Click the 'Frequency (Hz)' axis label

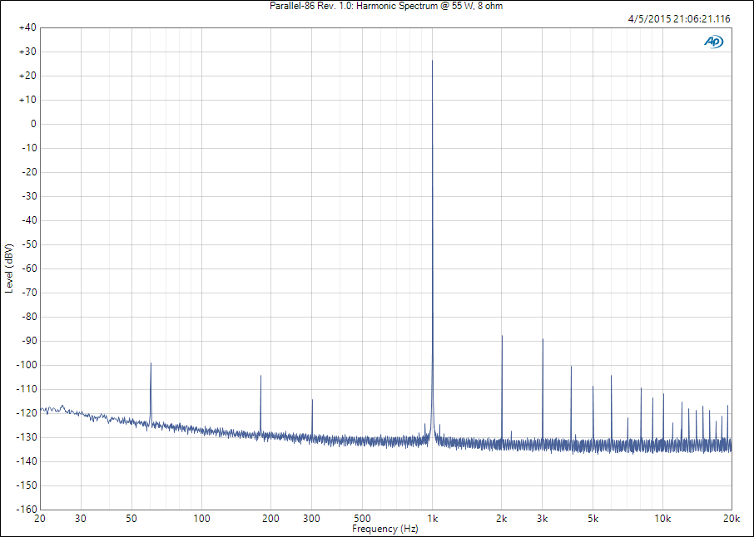coord(384,529)
